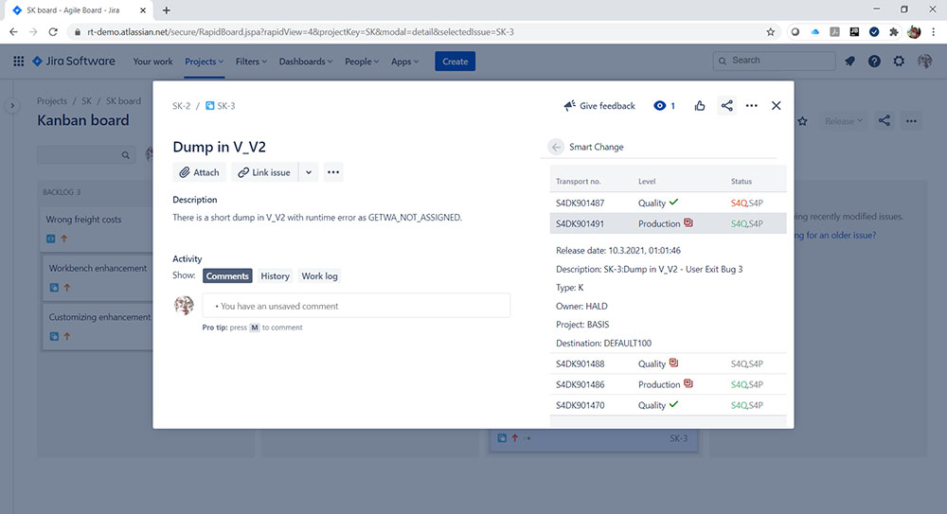Click the Projects breadcrumb on board
947x514 pixels.
52,101
